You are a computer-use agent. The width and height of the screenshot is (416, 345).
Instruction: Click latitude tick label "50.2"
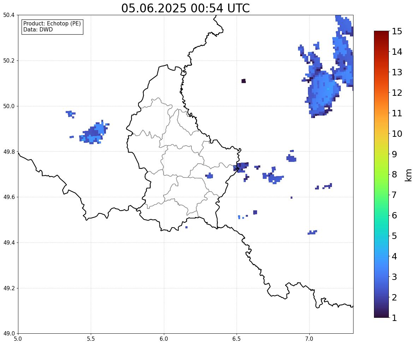[9, 60]
